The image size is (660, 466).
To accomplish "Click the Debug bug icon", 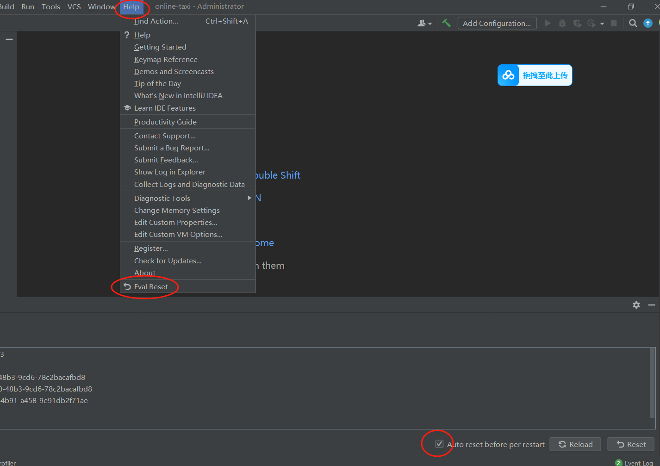I will tap(562, 23).
